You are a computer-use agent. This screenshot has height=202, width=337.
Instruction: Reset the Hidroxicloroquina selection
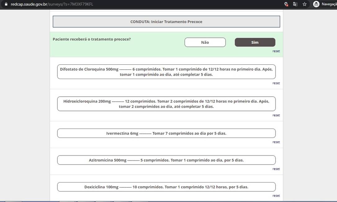coord(276,115)
